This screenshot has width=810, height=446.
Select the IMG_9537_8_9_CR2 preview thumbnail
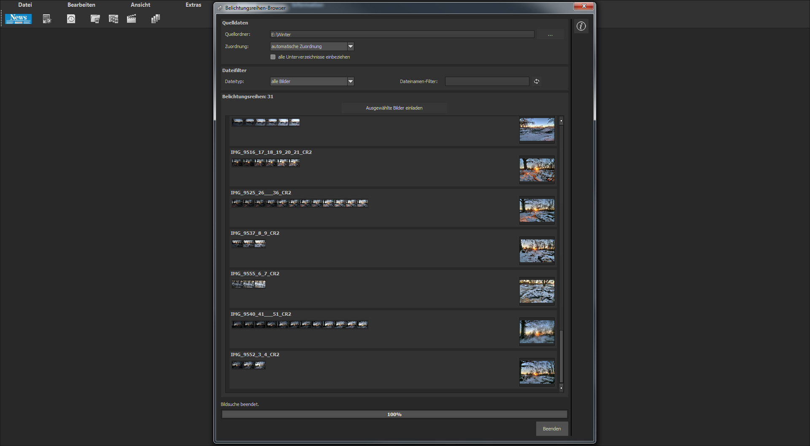coord(537,251)
